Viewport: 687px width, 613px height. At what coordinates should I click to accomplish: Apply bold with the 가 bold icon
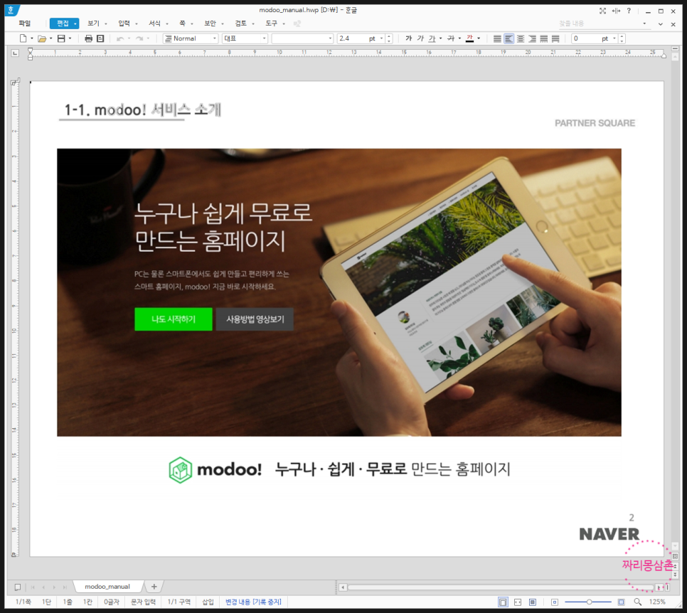(408, 38)
